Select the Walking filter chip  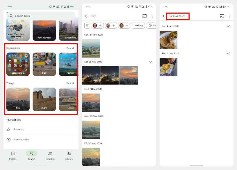click(138, 25)
